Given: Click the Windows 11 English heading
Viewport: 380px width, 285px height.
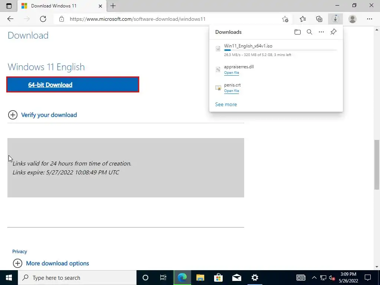Looking at the screenshot, I should click(x=46, y=67).
